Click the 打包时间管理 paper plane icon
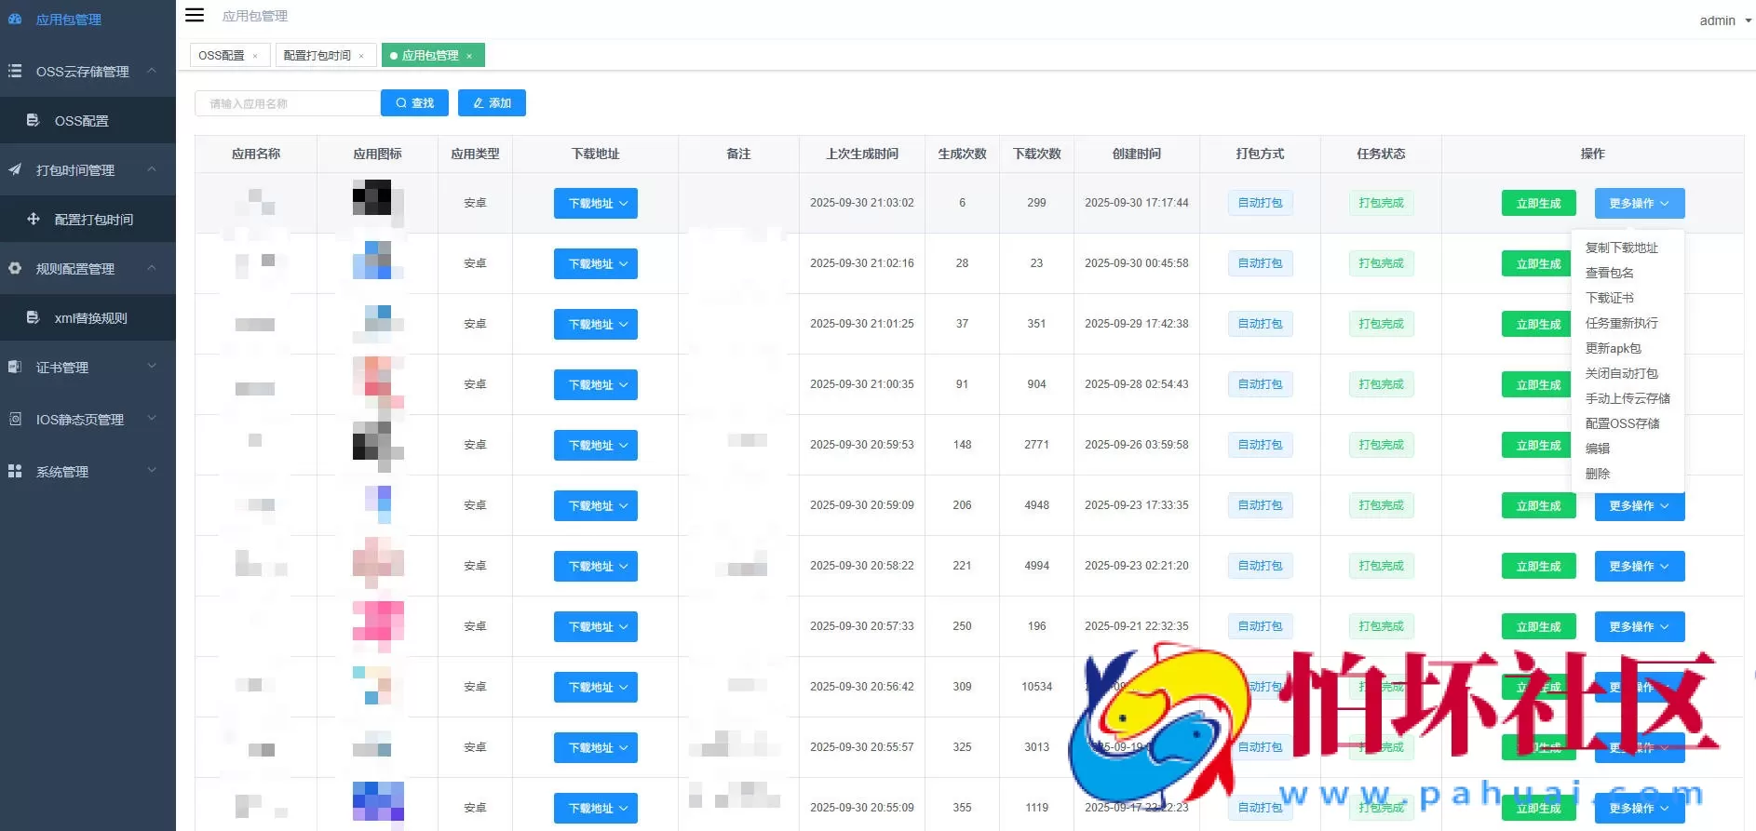This screenshot has height=831, width=1756. point(15,169)
